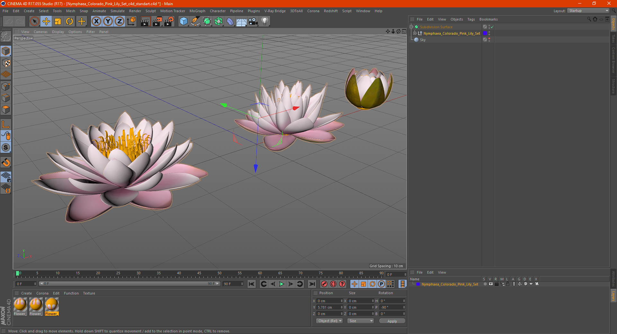617x334 pixels.
Task: Select the highlighted Flower material
Action: pos(51,306)
